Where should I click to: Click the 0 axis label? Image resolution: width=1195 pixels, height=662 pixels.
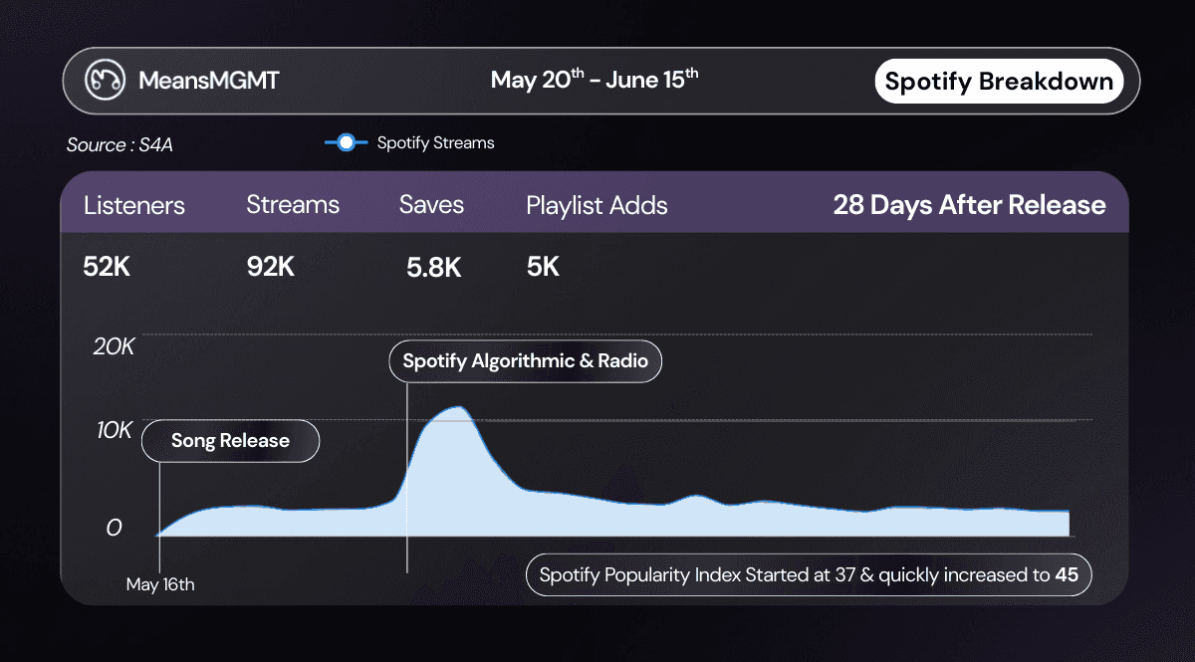[115, 528]
